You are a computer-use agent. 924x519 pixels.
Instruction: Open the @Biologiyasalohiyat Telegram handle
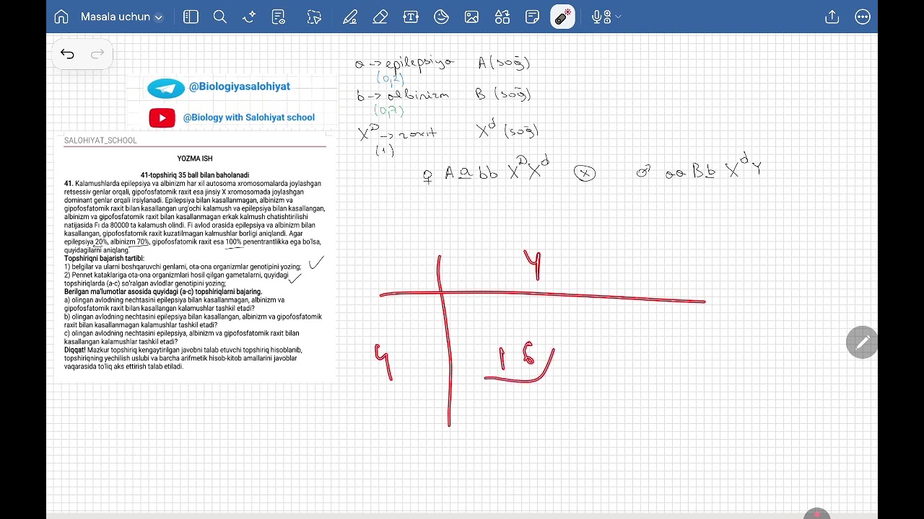pyautogui.click(x=240, y=86)
